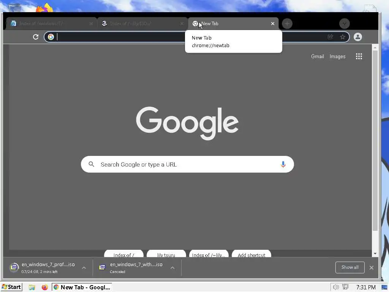Open the Start menu
The image size is (389, 292).
pyautogui.click(x=11, y=287)
